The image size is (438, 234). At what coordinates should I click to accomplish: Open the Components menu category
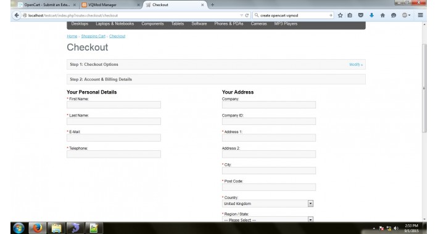[152, 23]
